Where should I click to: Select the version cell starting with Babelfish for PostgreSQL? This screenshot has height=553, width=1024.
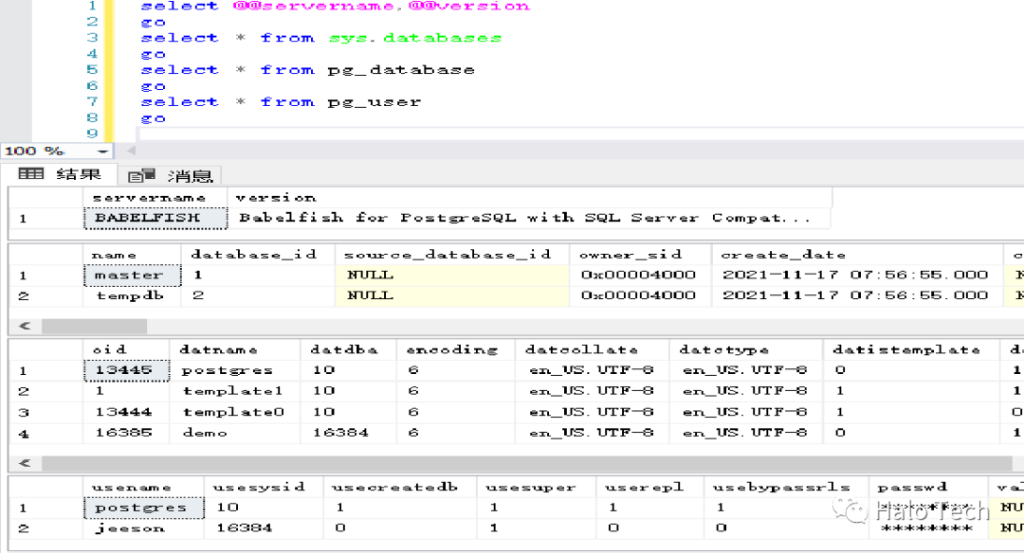click(x=528, y=218)
